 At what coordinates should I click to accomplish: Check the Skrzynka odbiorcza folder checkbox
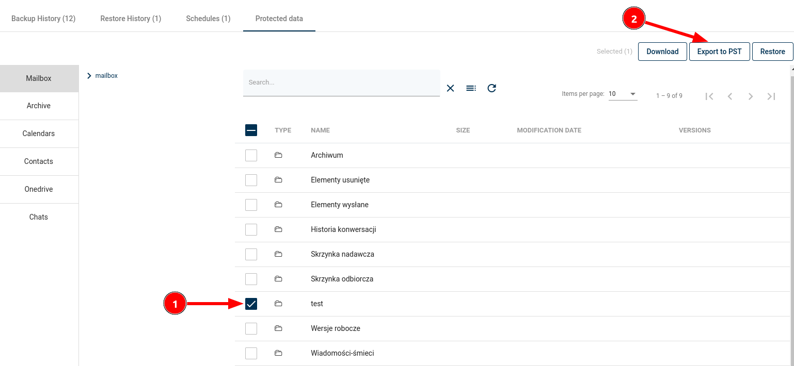(251, 279)
